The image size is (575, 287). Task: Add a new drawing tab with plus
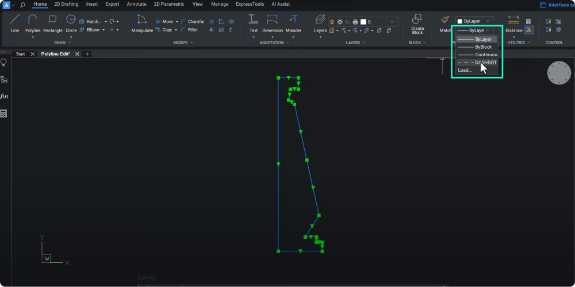pyautogui.click(x=87, y=53)
